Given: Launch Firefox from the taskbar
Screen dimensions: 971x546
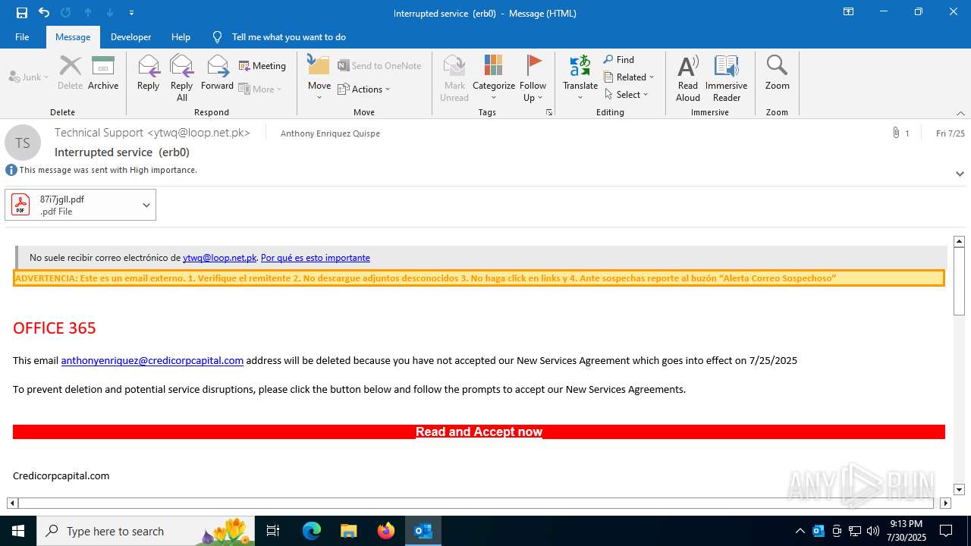Looking at the screenshot, I should pos(386,531).
